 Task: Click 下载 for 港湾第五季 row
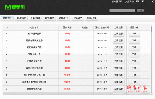coord(134,82)
